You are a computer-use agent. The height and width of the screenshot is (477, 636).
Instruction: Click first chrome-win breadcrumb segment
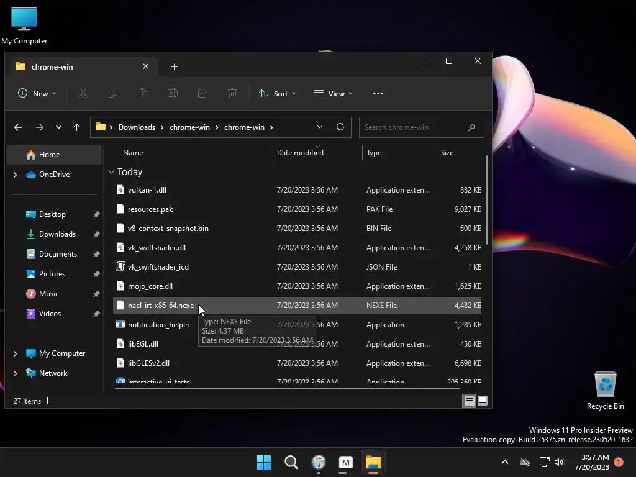coord(189,127)
